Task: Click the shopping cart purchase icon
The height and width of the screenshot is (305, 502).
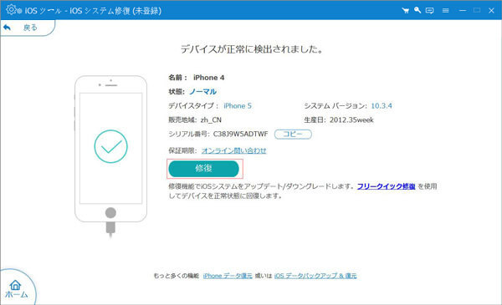Action: [x=405, y=11]
